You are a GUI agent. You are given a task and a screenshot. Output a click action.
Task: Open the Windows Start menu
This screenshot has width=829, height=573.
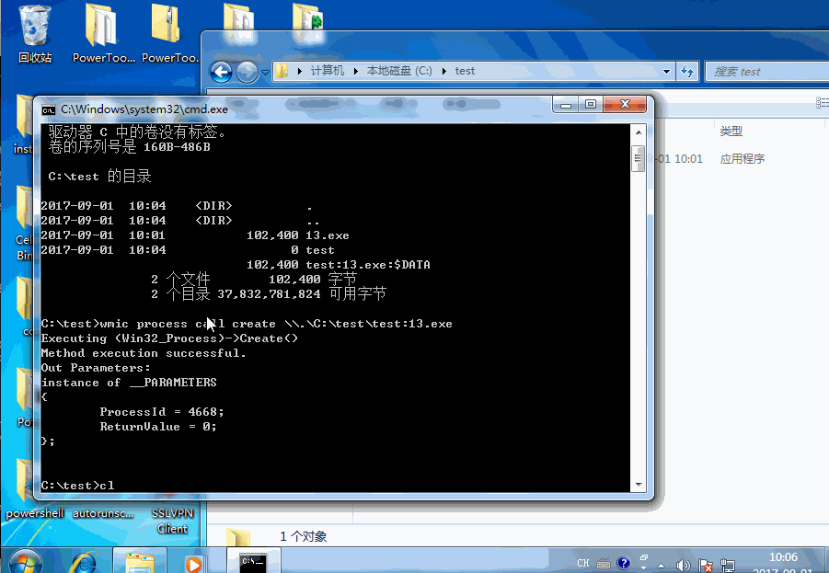(24, 561)
